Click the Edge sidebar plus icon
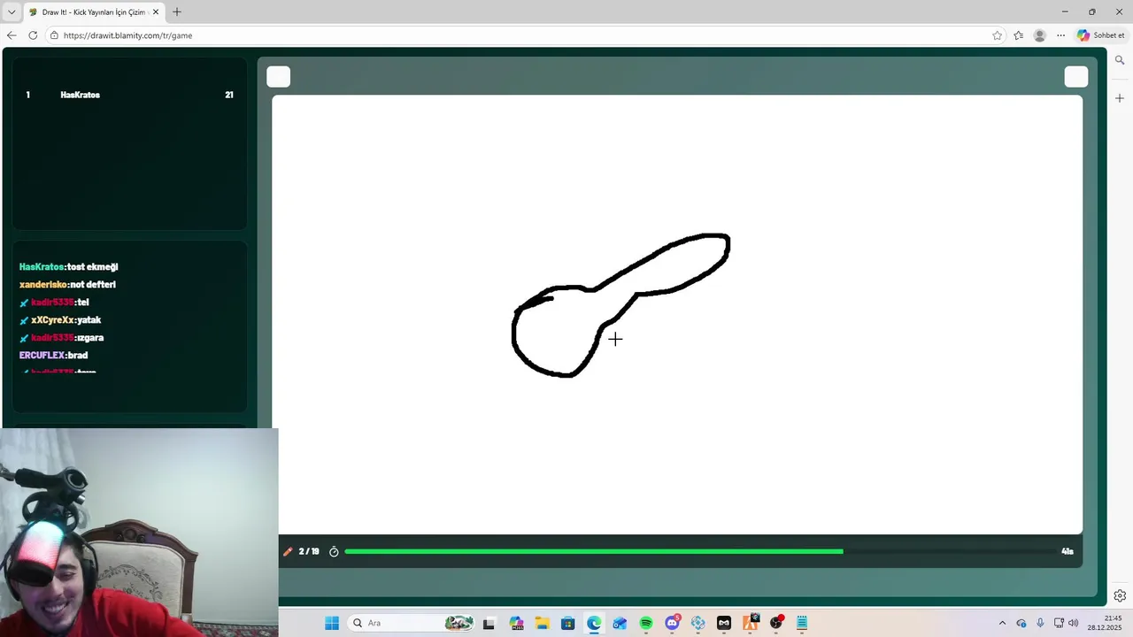This screenshot has width=1133, height=637. 1120,98
